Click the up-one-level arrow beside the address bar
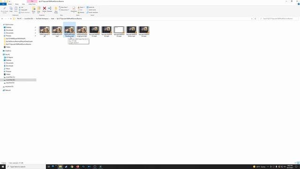 pos(11,19)
